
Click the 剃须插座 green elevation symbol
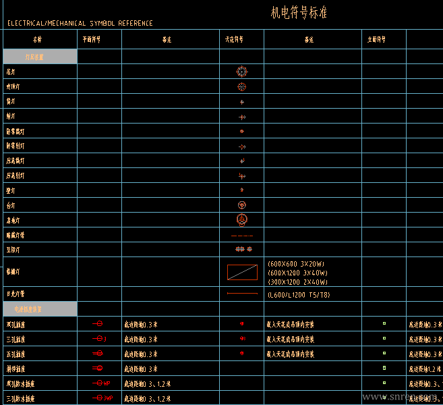tap(384, 368)
